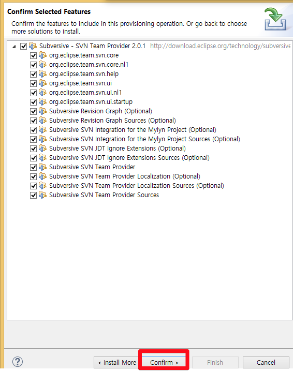This screenshot has height=371, width=293.
Task: Click icon beside SVN Integration for Mylyn Project (Optional)
Action: coord(42,130)
